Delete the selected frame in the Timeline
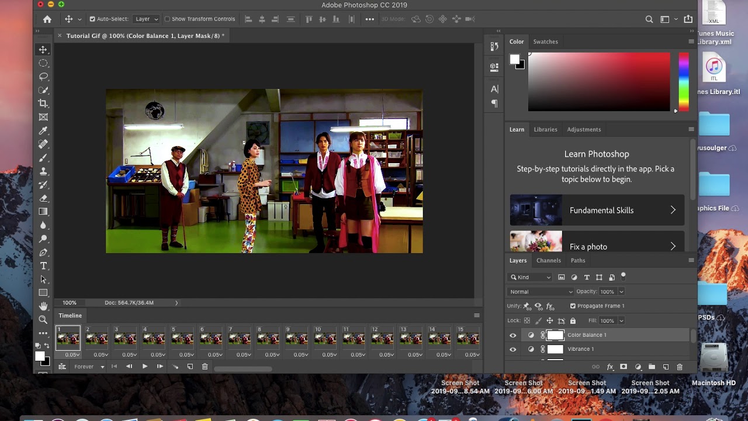748x421 pixels. (205, 367)
